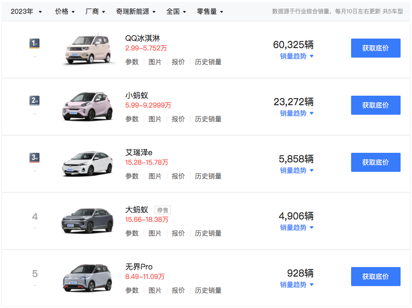Open the 零售量 sales type dropdown
Image resolution: width=412 pixels, height=308 pixels.
pyautogui.click(x=210, y=11)
